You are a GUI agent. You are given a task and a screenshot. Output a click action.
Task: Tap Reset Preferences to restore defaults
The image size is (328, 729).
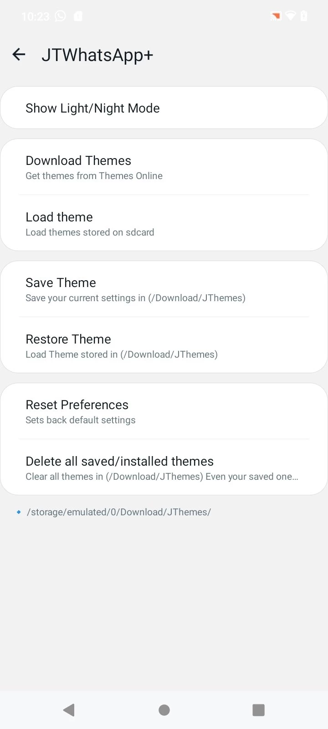coord(164,411)
